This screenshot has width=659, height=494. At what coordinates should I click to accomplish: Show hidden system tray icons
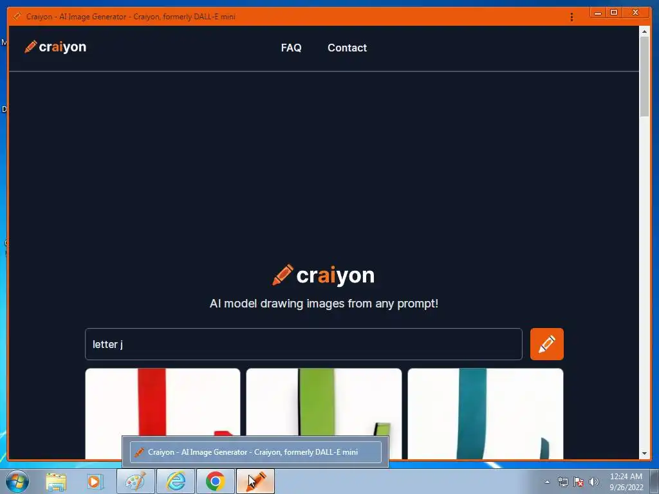[547, 482]
